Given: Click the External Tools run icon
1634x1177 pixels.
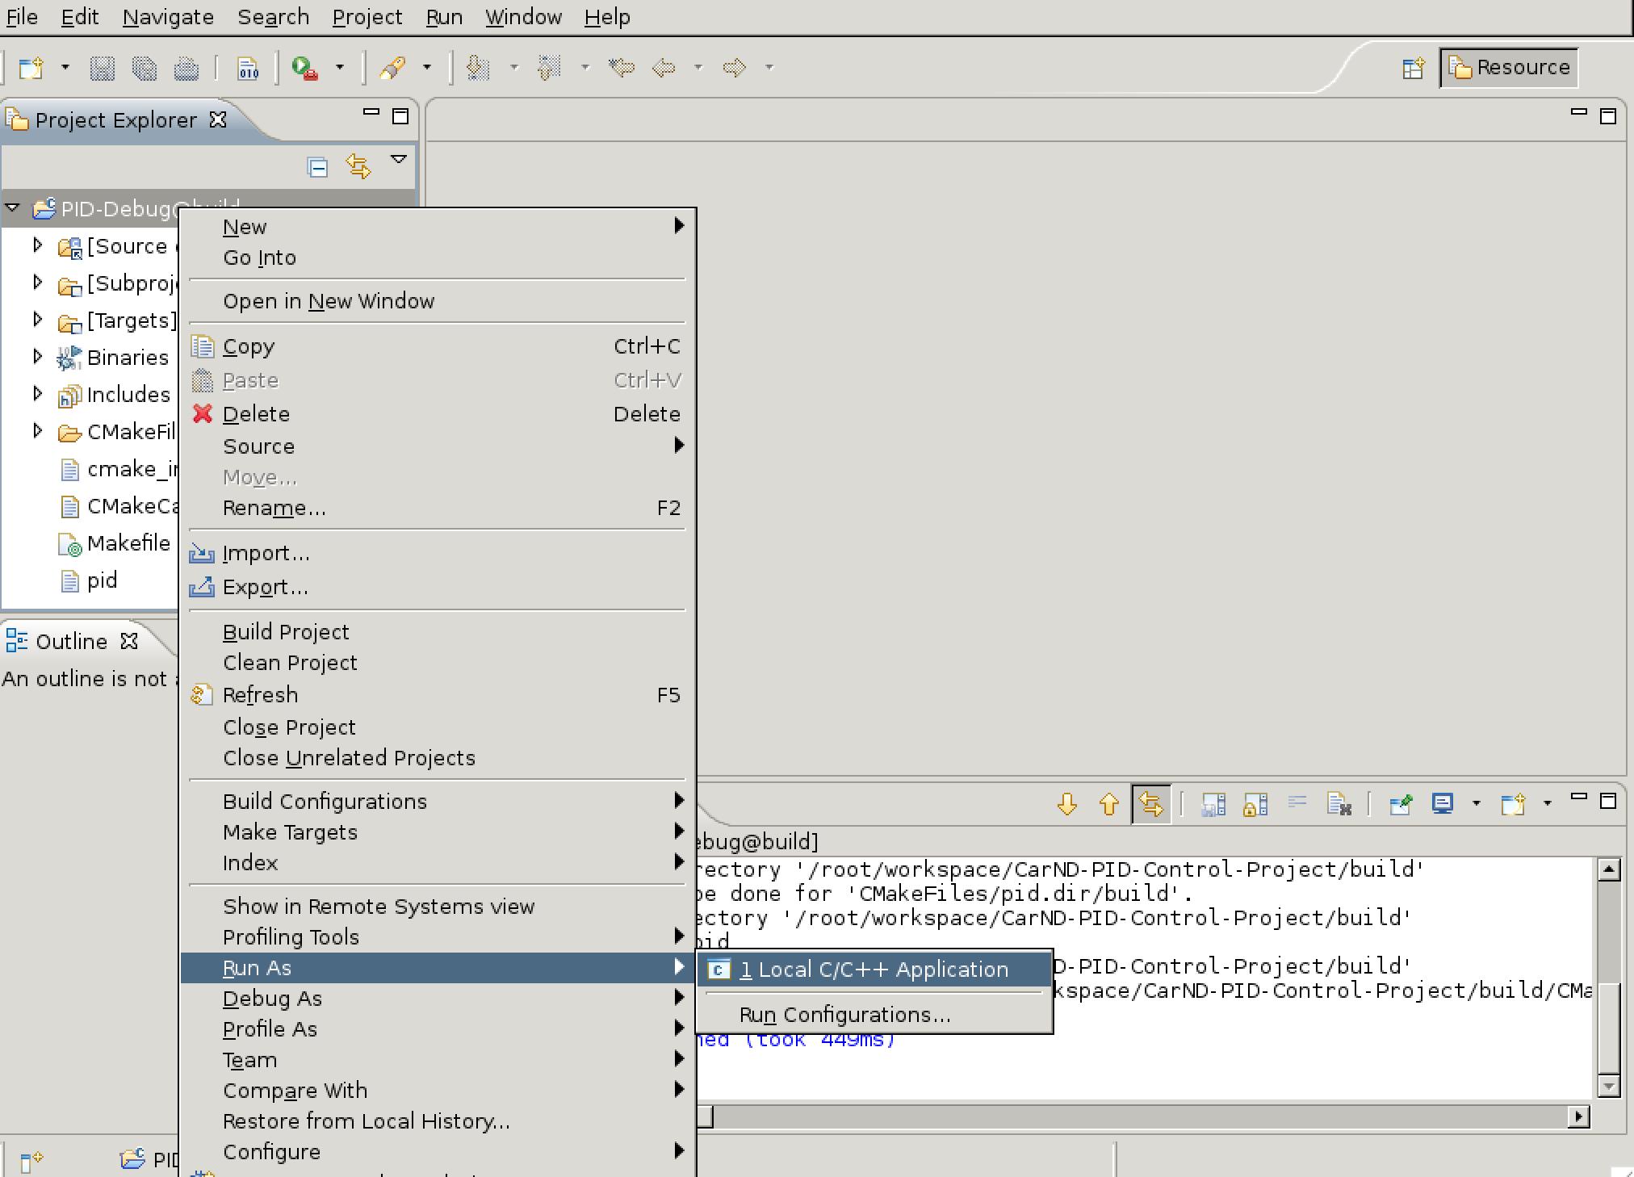Looking at the screenshot, I should (304, 69).
